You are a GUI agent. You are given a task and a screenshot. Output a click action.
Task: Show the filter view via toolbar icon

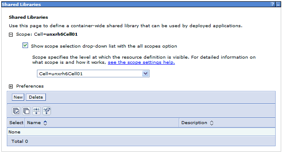(37, 111)
